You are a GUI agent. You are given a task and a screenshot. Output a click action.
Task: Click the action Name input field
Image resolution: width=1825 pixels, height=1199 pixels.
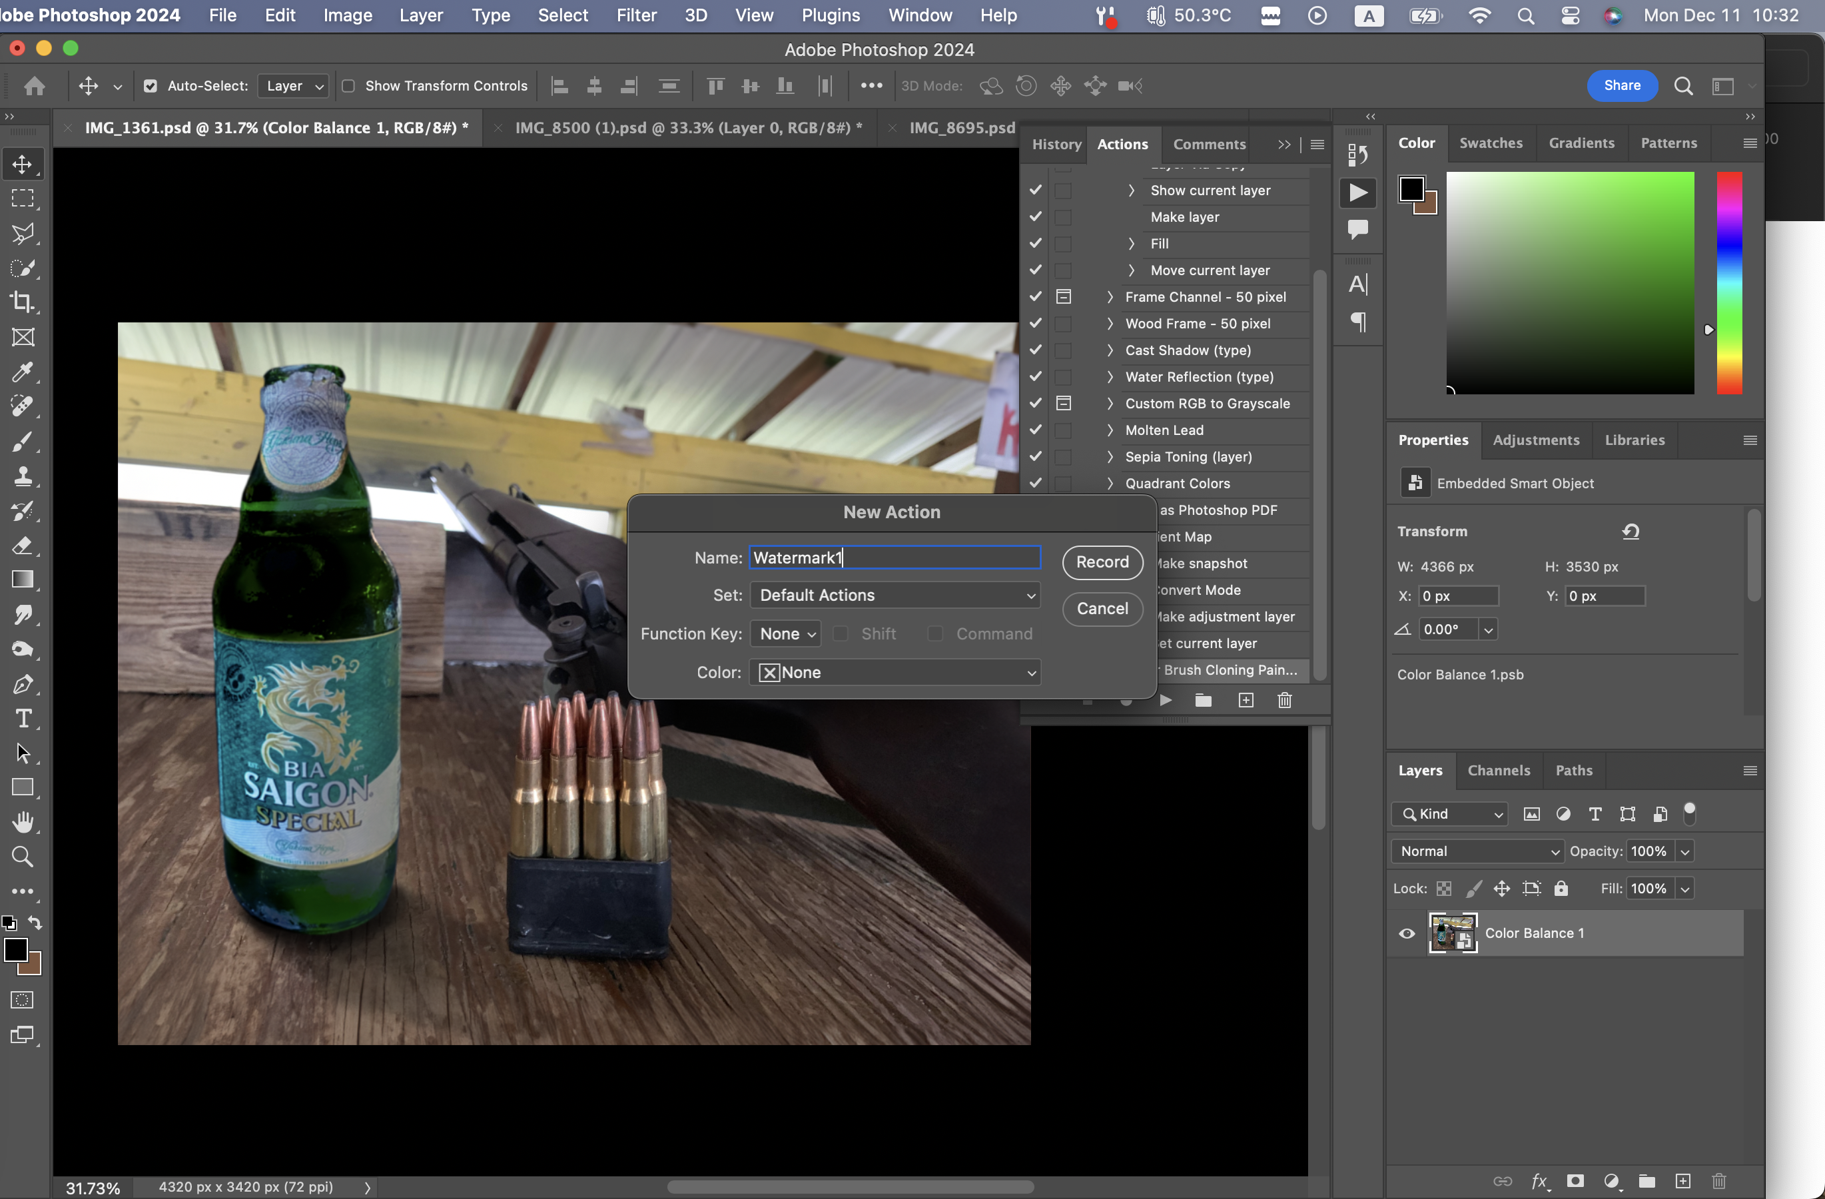pos(894,558)
